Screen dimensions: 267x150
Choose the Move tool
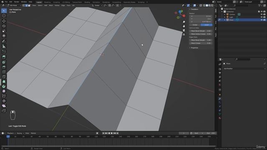[x=4, y=21]
